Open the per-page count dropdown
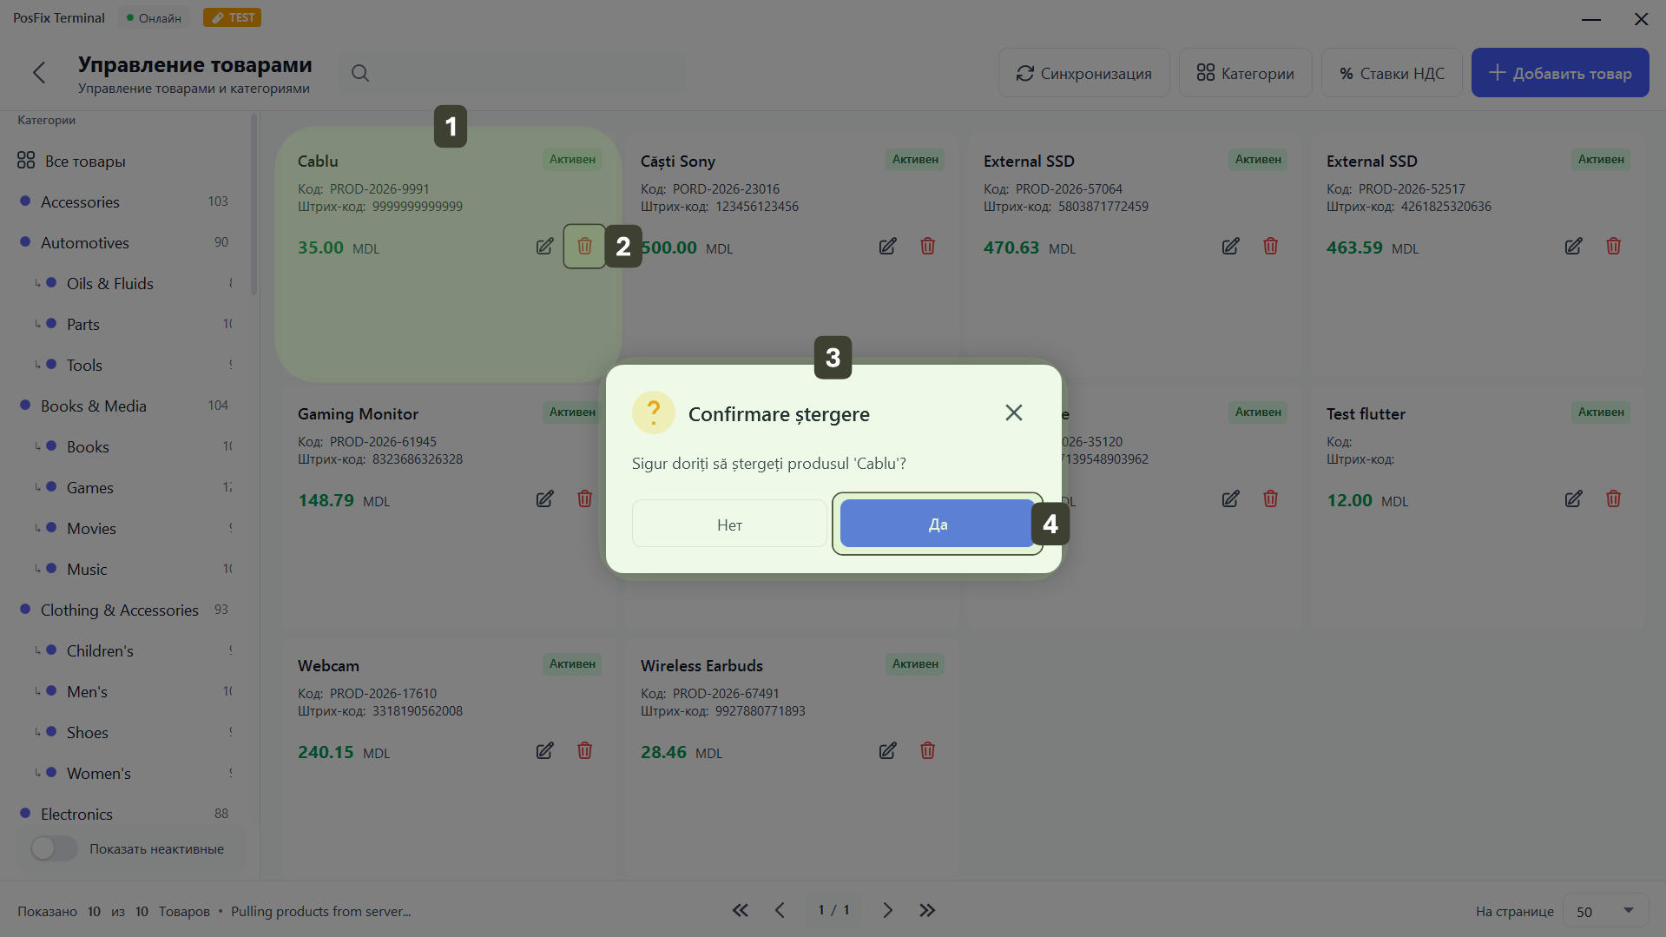1666x937 pixels. [1605, 911]
